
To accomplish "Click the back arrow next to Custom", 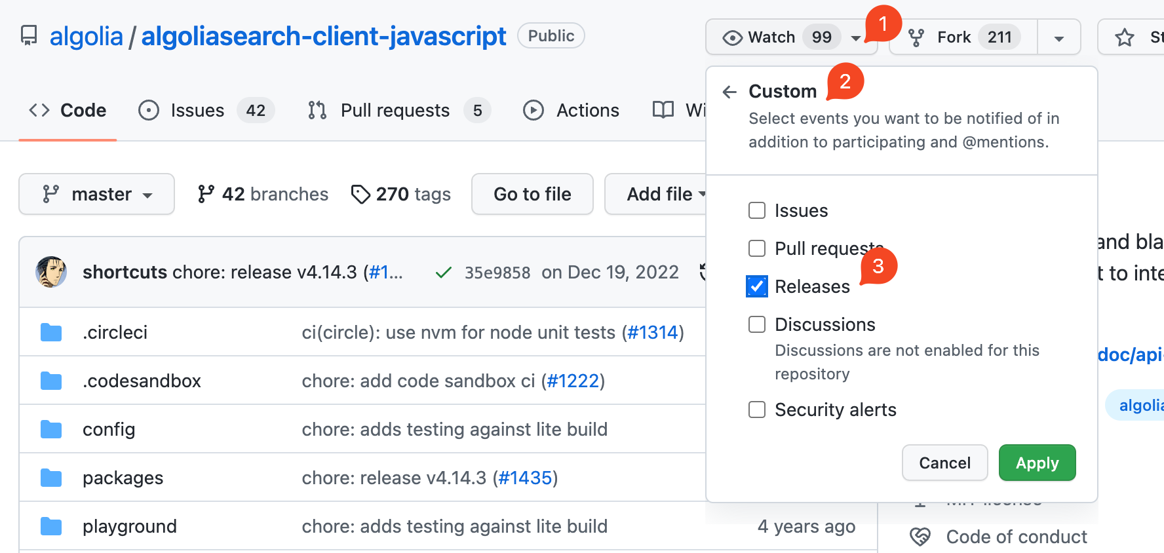I will [729, 92].
